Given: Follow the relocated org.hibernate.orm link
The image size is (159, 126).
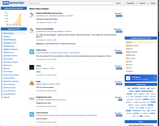Looking at the screenshot, I should click(x=52, y=44).
